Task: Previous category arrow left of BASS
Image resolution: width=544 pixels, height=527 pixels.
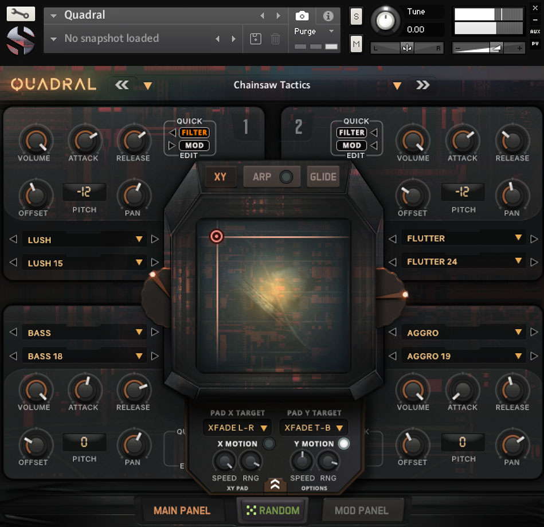Action: click(13, 332)
